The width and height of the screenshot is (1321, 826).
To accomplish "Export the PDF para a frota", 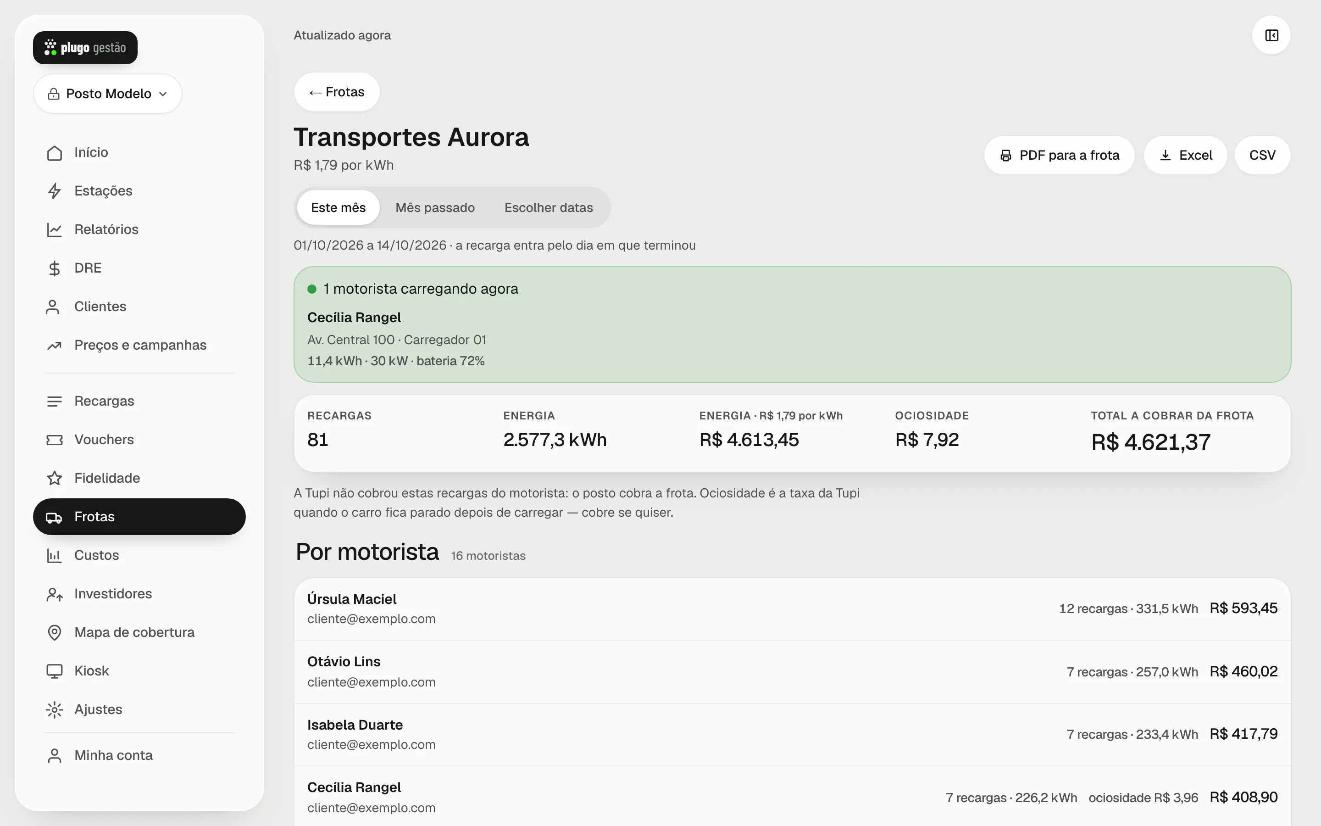I will (x=1059, y=155).
